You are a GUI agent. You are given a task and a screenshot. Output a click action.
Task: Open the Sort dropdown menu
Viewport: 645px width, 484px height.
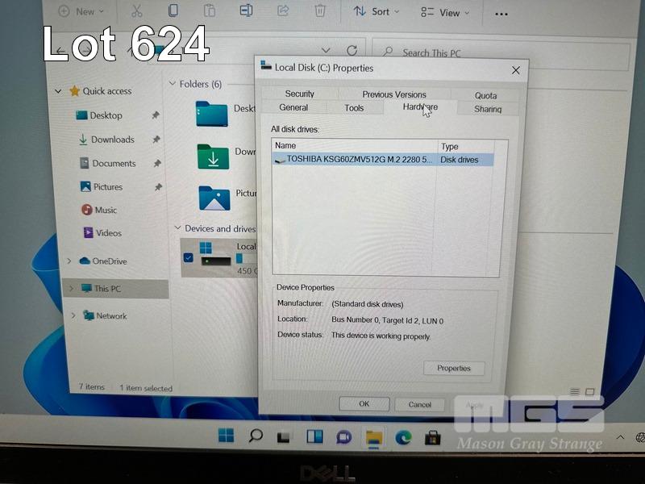[372, 12]
